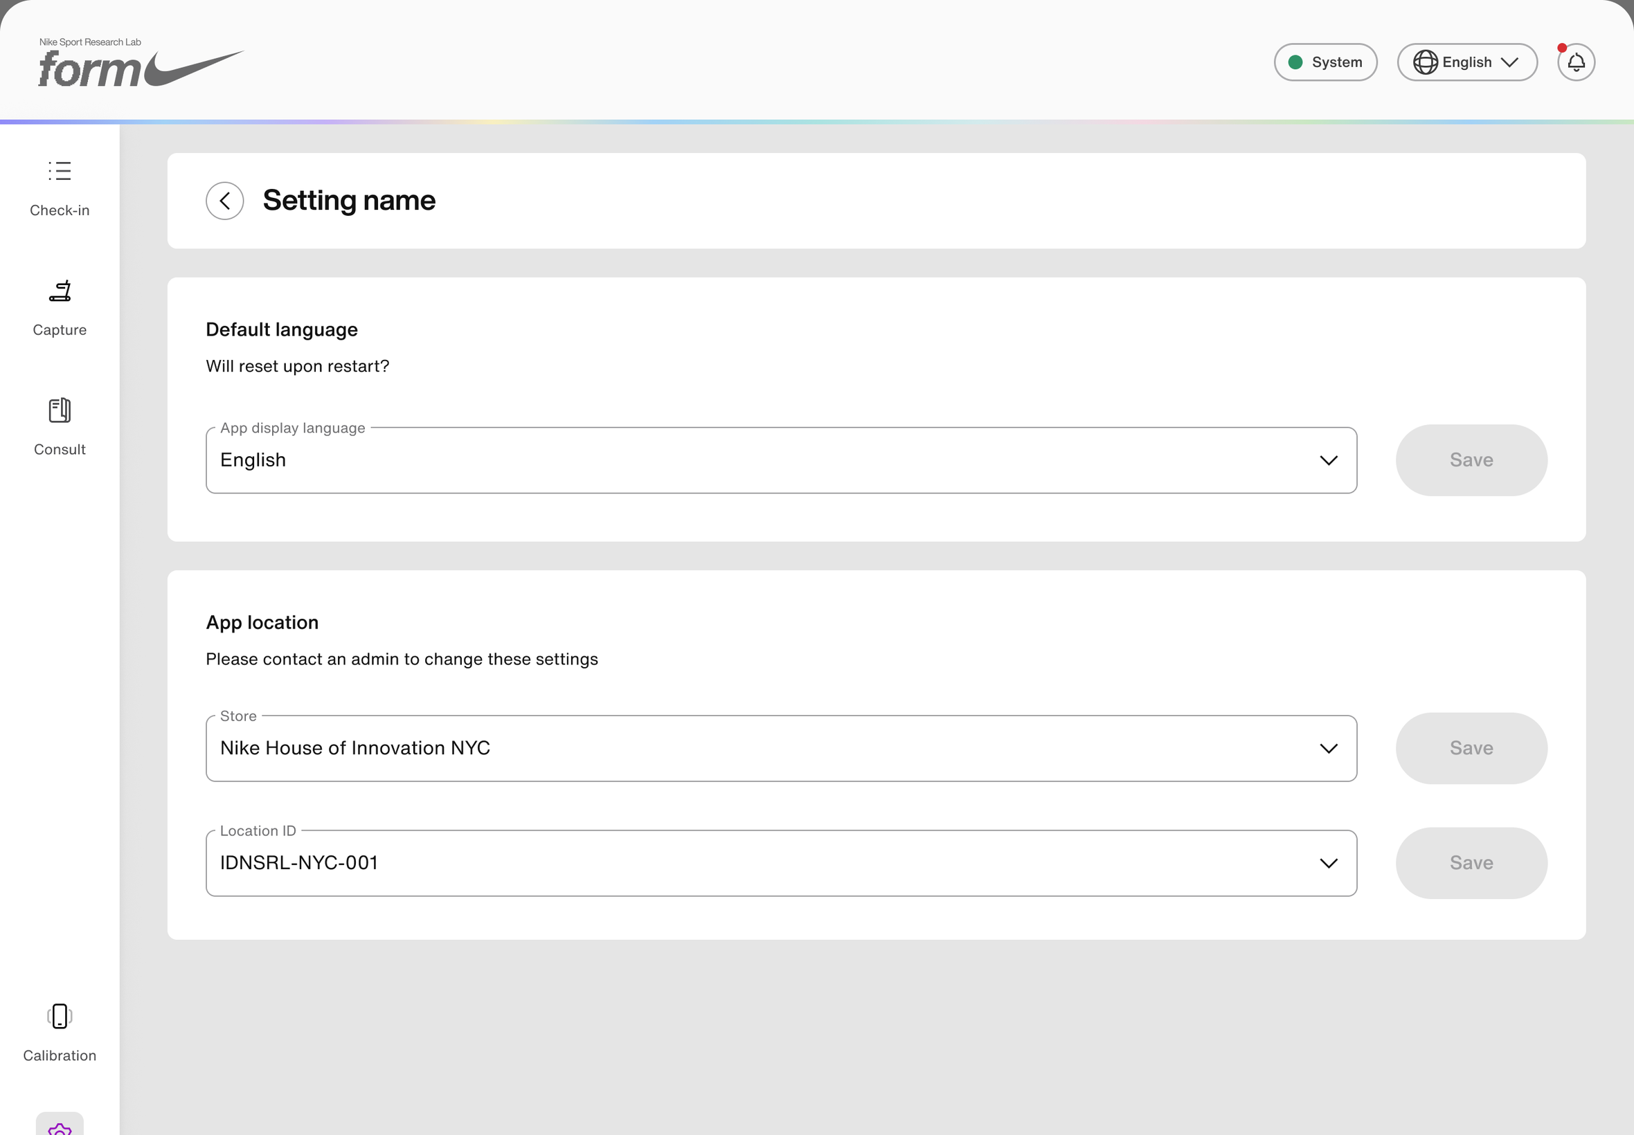Open the Consult book icon

click(60, 410)
